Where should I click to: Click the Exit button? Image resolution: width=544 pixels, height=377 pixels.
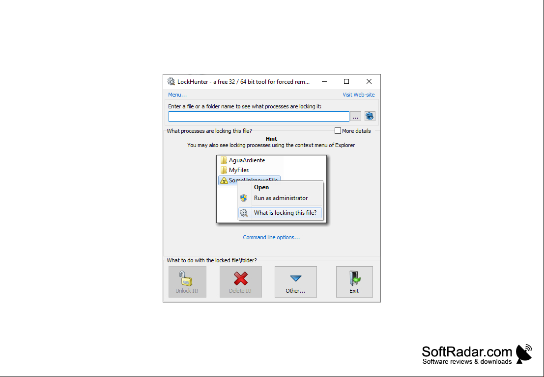[354, 282]
